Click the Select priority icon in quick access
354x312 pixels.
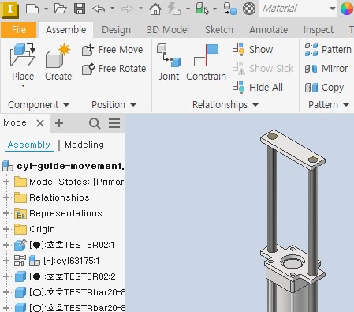point(203,9)
